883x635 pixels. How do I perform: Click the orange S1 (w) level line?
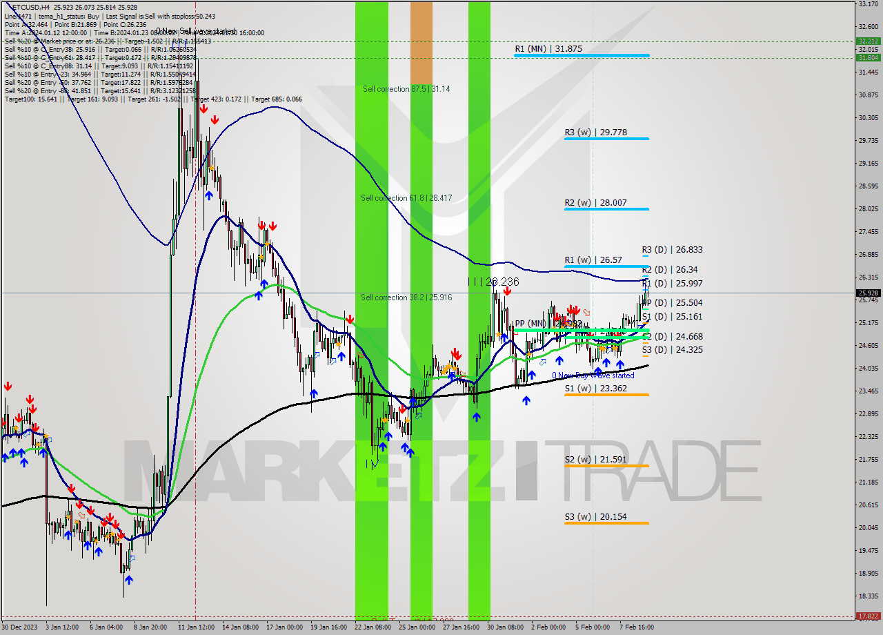pyautogui.click(x=606, y=395)
